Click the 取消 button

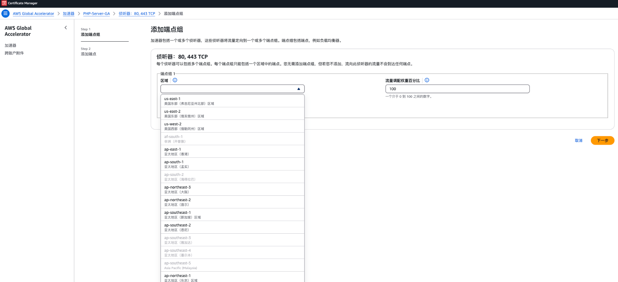tap(578, 141)
